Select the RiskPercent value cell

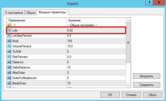[x=96, y=57]
